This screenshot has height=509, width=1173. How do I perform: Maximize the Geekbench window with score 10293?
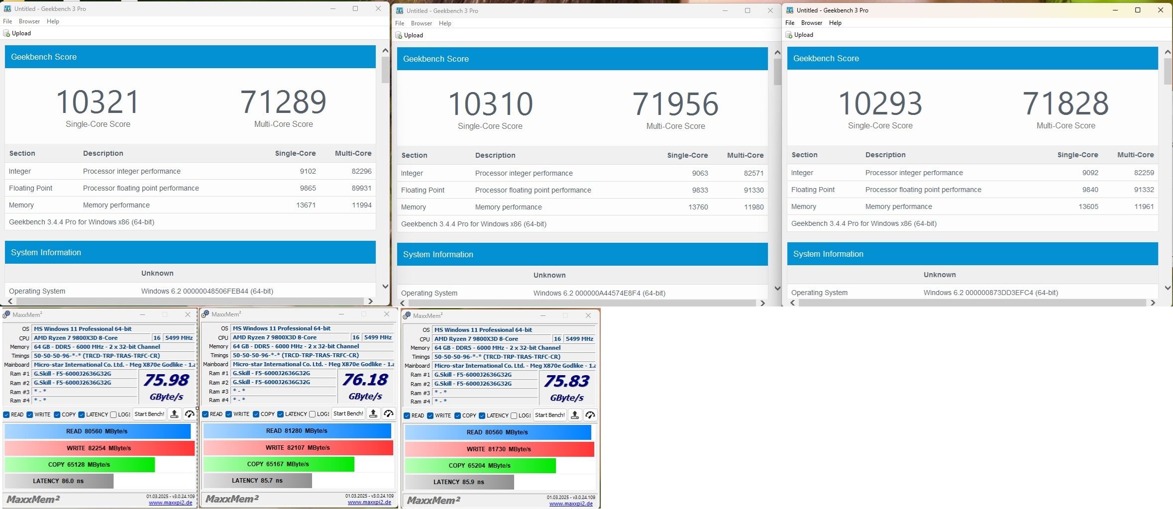[1138, 10]
